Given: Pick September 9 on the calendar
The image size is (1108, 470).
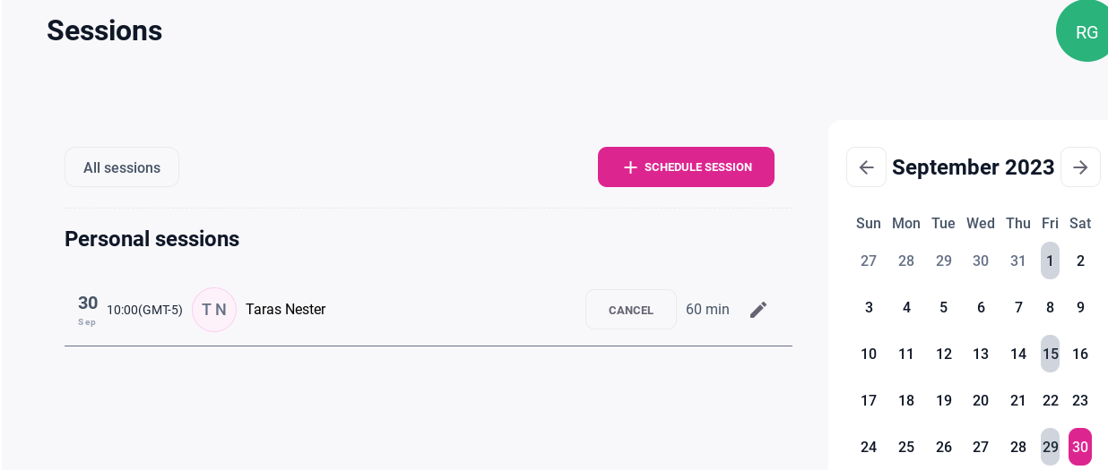Looking at the screenshot, I should pyautogui.click(x=1080, y=307).
